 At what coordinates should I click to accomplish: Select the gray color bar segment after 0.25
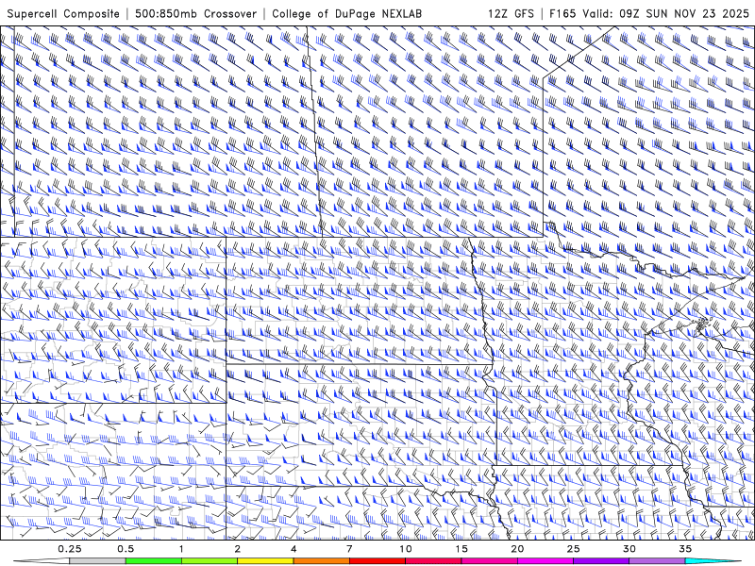click(x=97, y=561)
